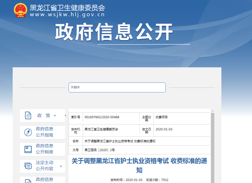This screenshot has width=252, height=183.
Task: Click the 政府信息公开 banner heading
Action: [x=114, y=32]
